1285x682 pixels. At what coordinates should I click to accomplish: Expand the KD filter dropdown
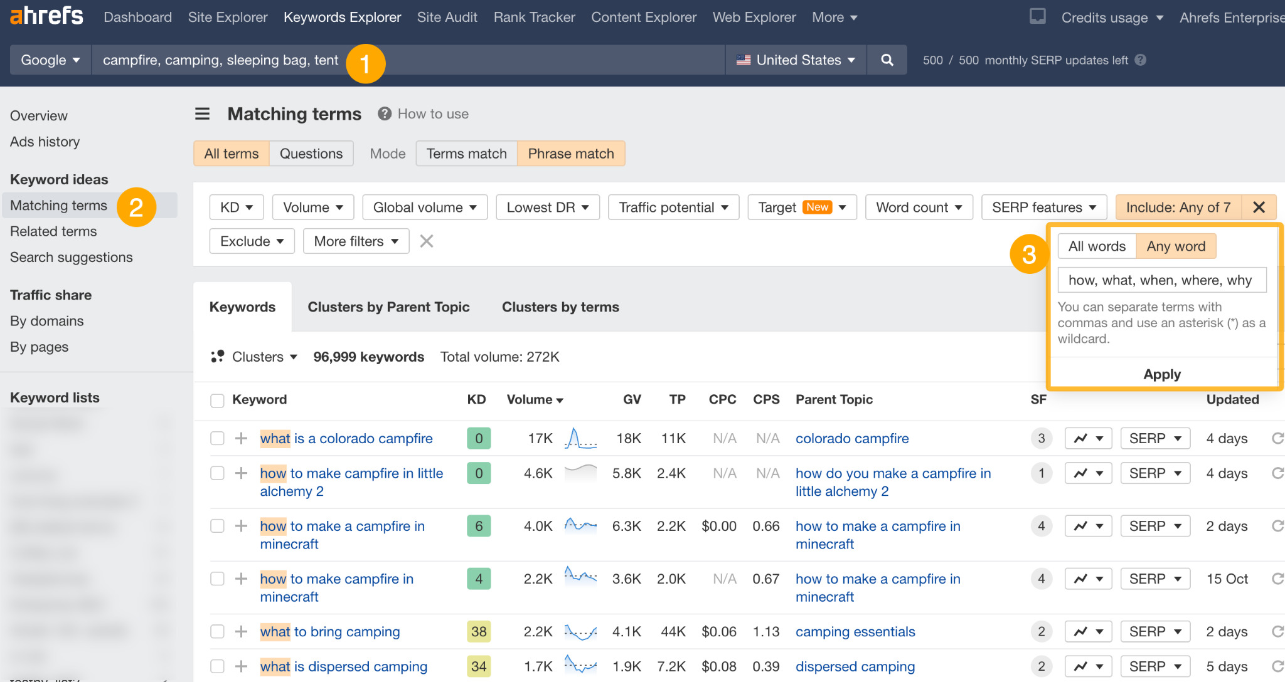point(237,207)
